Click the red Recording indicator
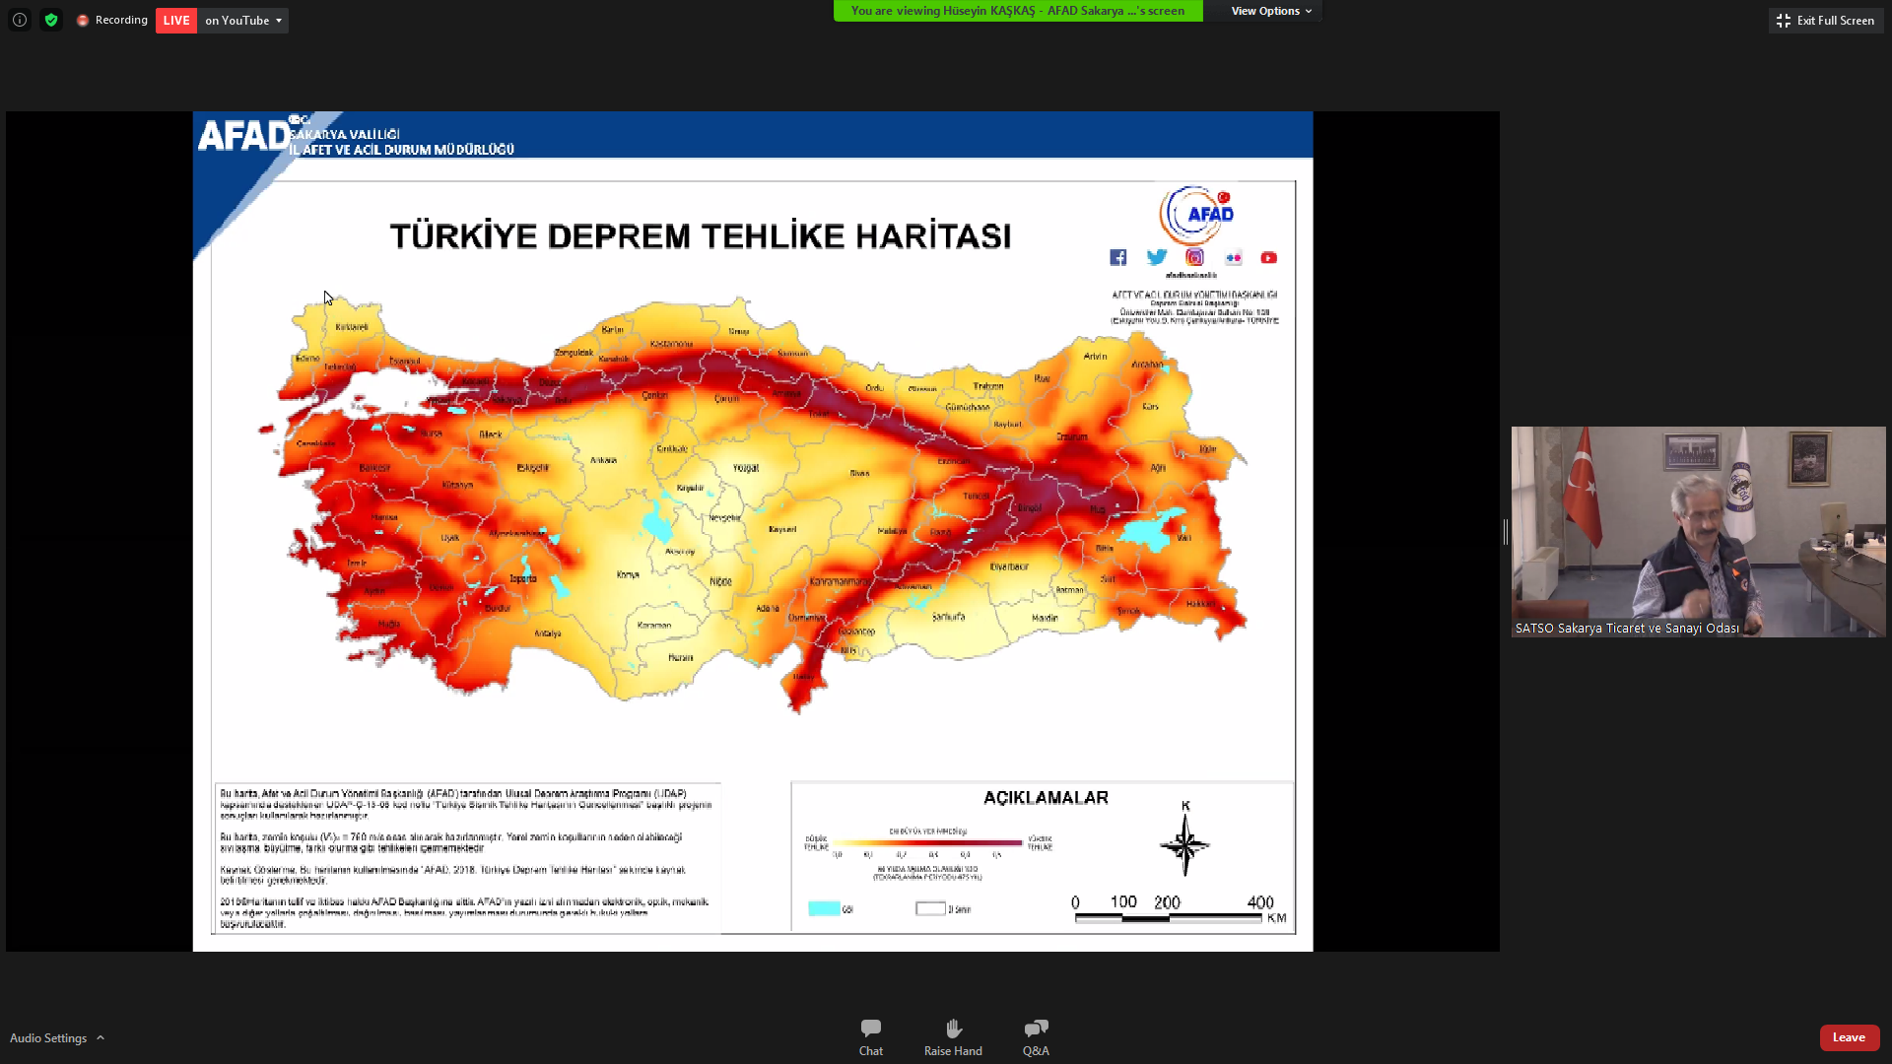1892x1064 pixels. pyautogui.click(x=111, y=20)
